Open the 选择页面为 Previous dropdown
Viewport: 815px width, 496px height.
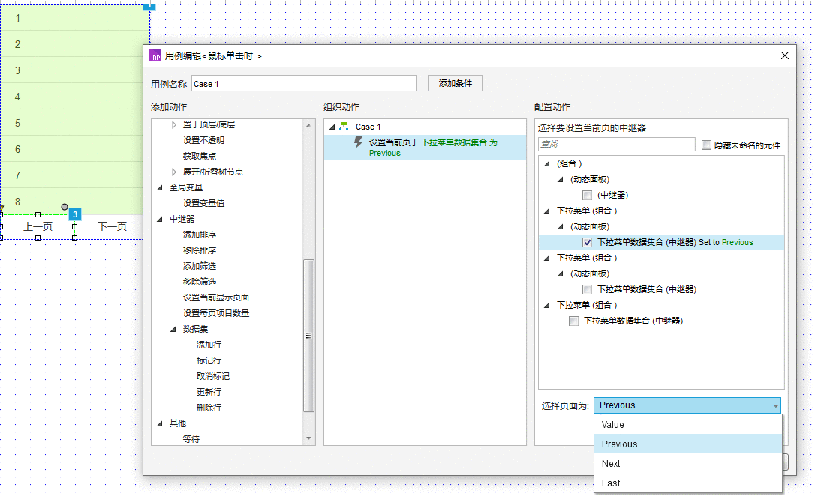pyautogui.click(x=687, y=405)
